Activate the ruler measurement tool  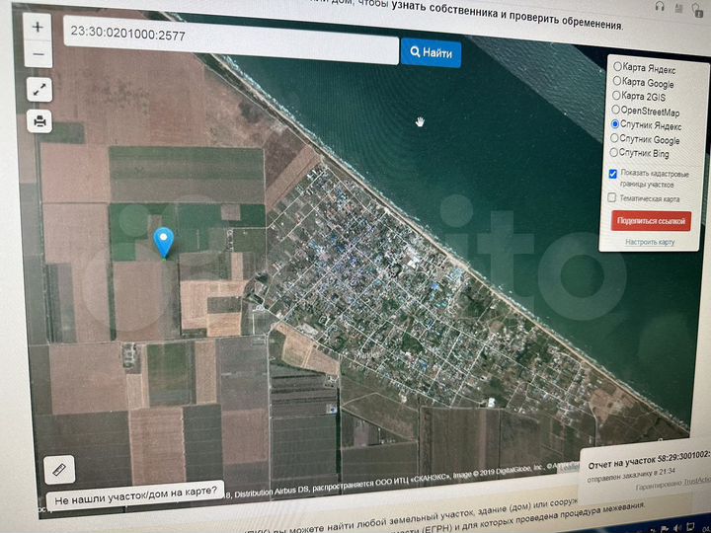point(59,469)
